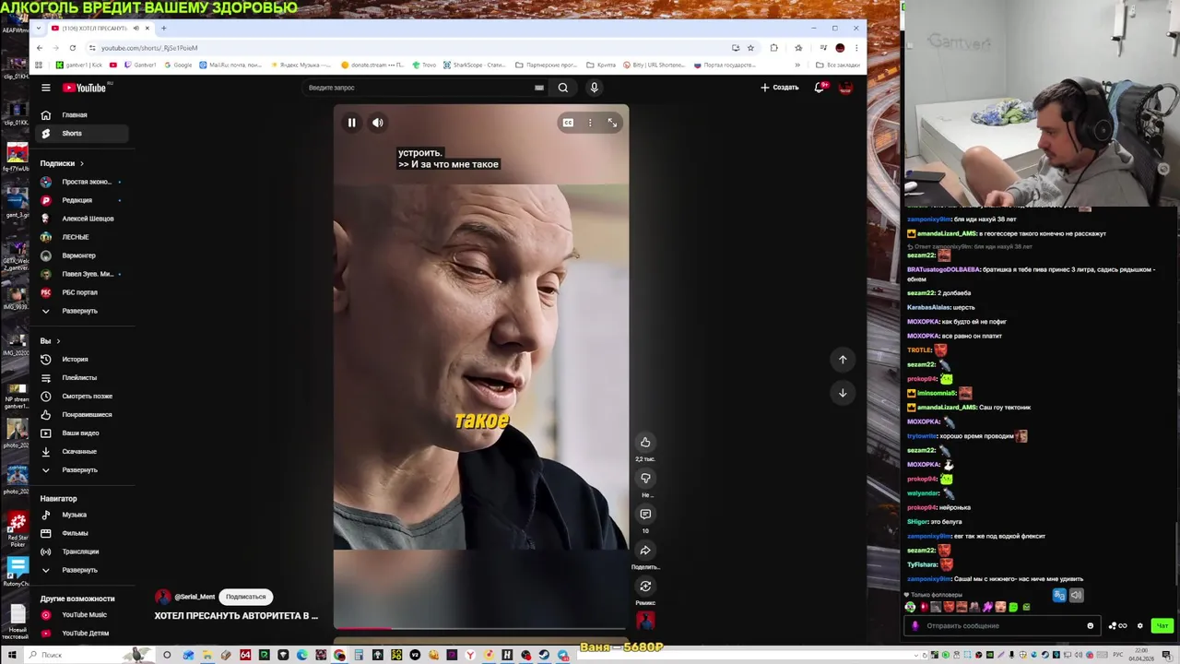
Task: Open the YouTube account avatar menu
Action: point(845,88)
